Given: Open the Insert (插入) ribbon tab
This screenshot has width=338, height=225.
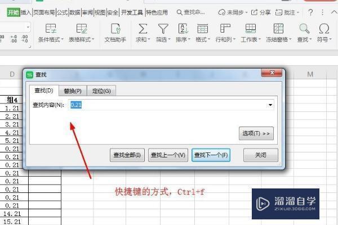Looking at the screenshot, I should [26, 12].
